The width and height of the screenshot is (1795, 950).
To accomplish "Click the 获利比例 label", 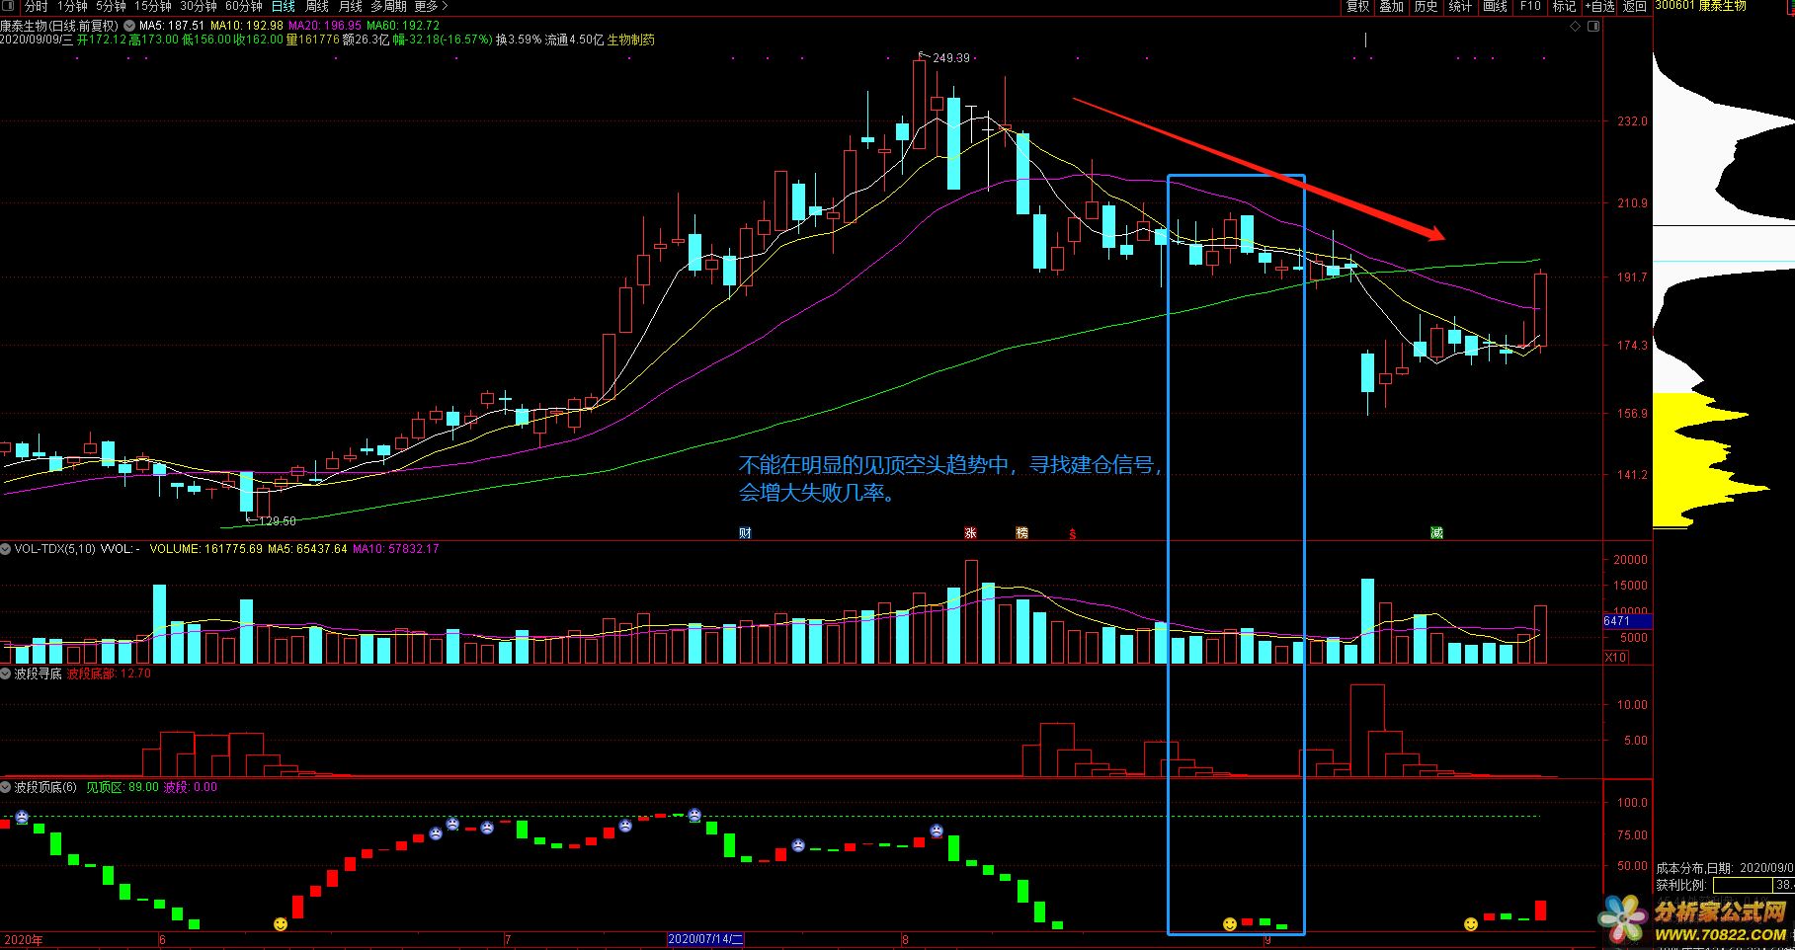I will coord(1681,885).
